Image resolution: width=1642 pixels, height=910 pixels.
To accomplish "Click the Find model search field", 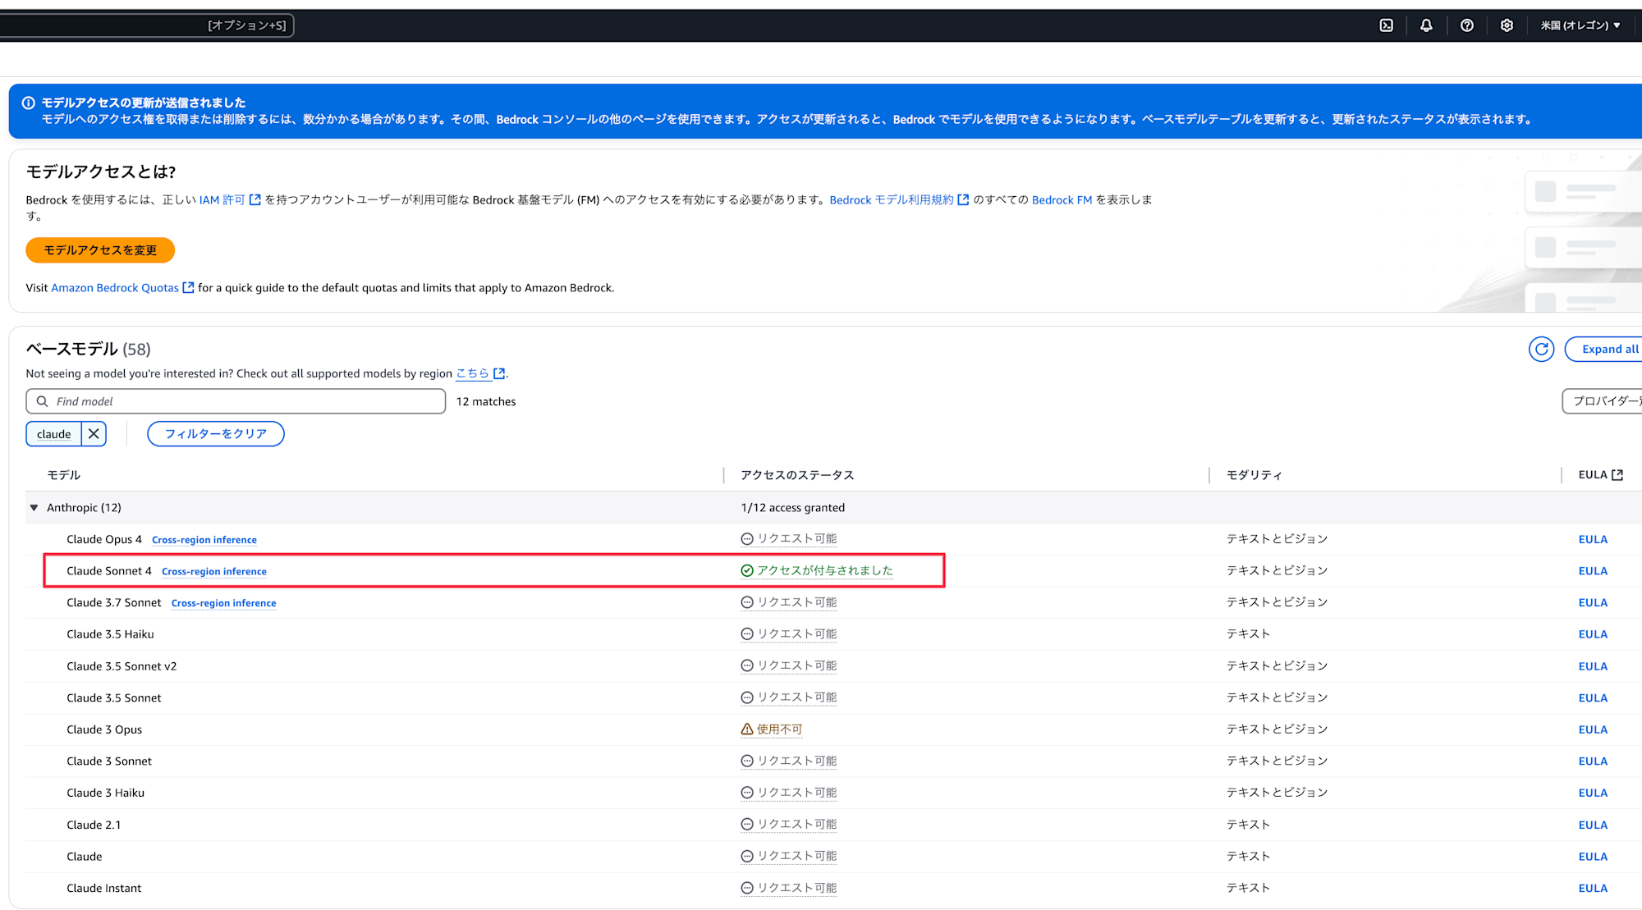I will coord(236,401).
